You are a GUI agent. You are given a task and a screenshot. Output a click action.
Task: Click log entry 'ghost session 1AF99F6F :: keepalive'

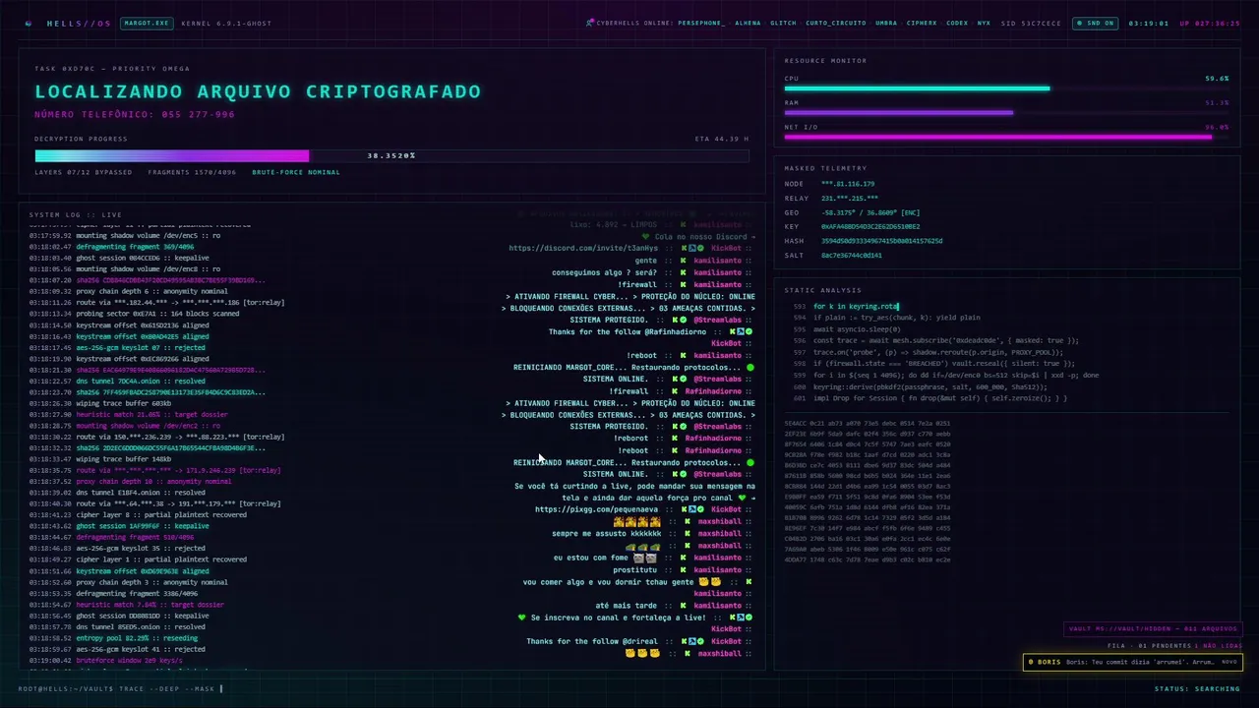pyautogui.click(x=143, y=526)
